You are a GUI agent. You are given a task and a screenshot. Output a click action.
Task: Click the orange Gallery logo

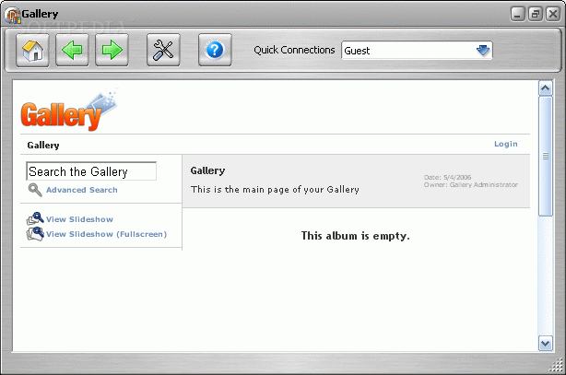tap(69, 110)
